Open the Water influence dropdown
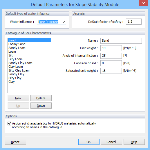This screenshot has height=150, width=150. (51, 22)
